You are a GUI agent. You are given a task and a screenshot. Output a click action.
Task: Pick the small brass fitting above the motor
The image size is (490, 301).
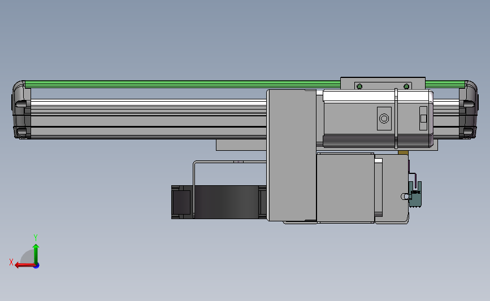403,152
